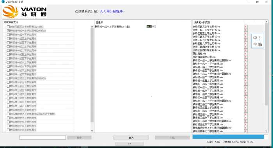Image resolution: width=273 pixels, height=148 pixels.
Task: Uncheck 新标准一起一上学生用书(2016秋) checkbox
Action: coord(8,31)
